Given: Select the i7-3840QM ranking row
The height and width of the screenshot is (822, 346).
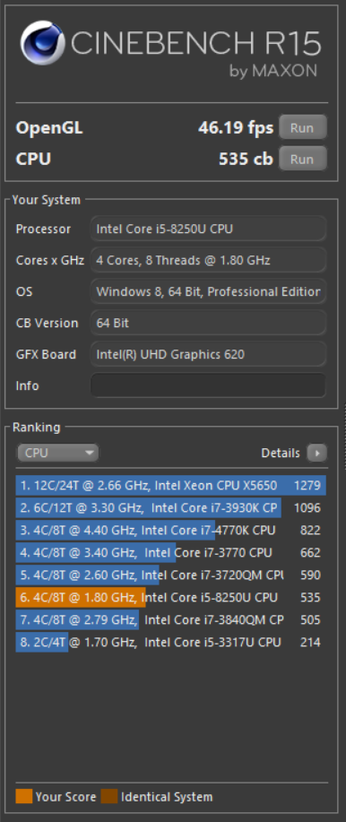Looking at the screenshot, I should click(x=171, y=620).
